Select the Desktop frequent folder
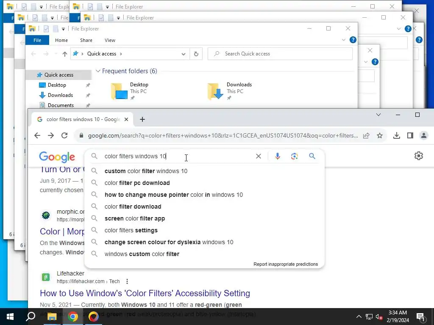Image resolution: width=434 pixels, height=325 pixels. 130,91
